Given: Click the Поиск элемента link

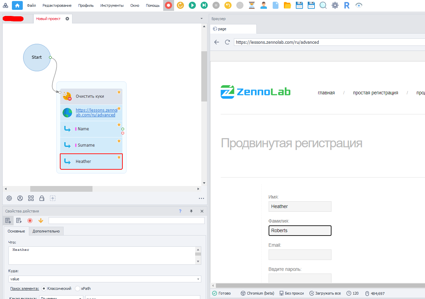Looking at the screenshot, I should pos(24,288).
